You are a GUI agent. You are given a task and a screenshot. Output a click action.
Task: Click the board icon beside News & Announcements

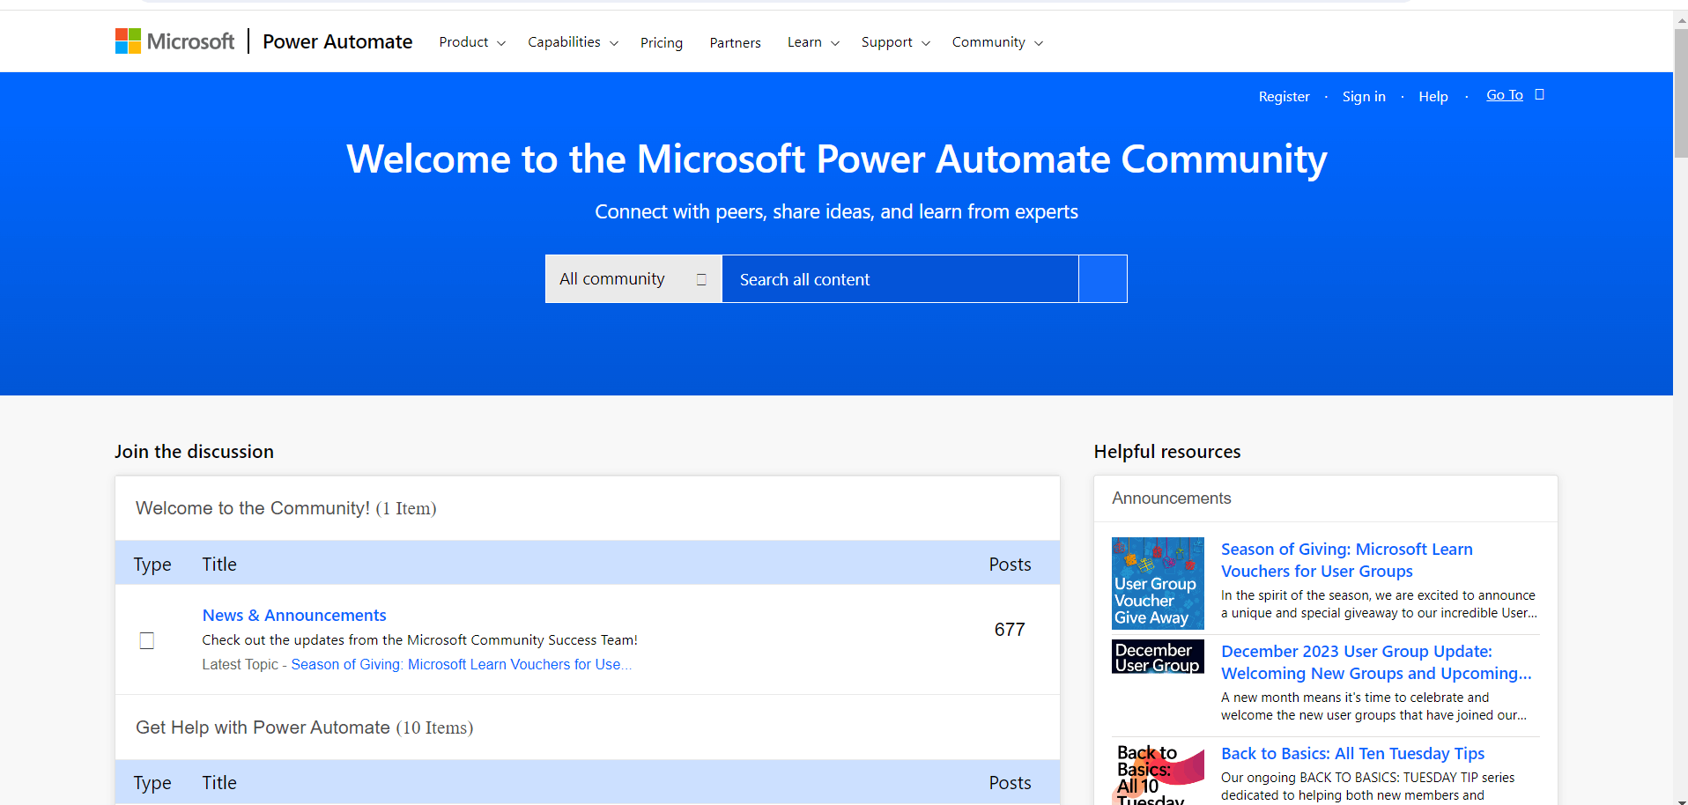[147, 640]
